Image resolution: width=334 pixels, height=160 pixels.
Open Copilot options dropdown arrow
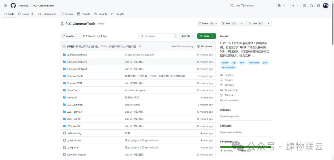click(x=284, y=6)
